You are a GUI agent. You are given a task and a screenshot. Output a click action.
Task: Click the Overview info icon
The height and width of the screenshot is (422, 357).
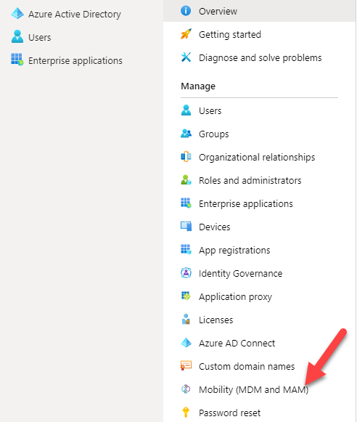click(186, 11)
